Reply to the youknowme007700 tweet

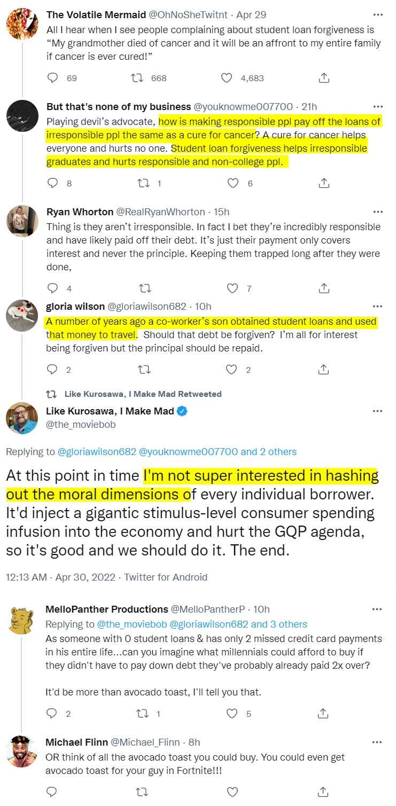52,183
